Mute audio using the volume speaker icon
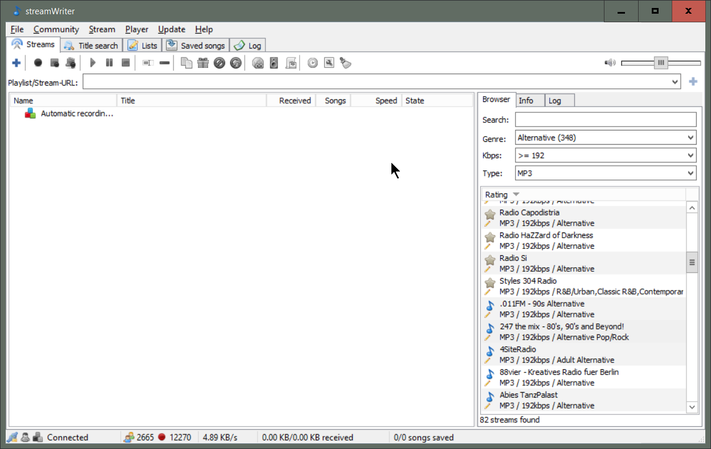 (x=610, y=63)
